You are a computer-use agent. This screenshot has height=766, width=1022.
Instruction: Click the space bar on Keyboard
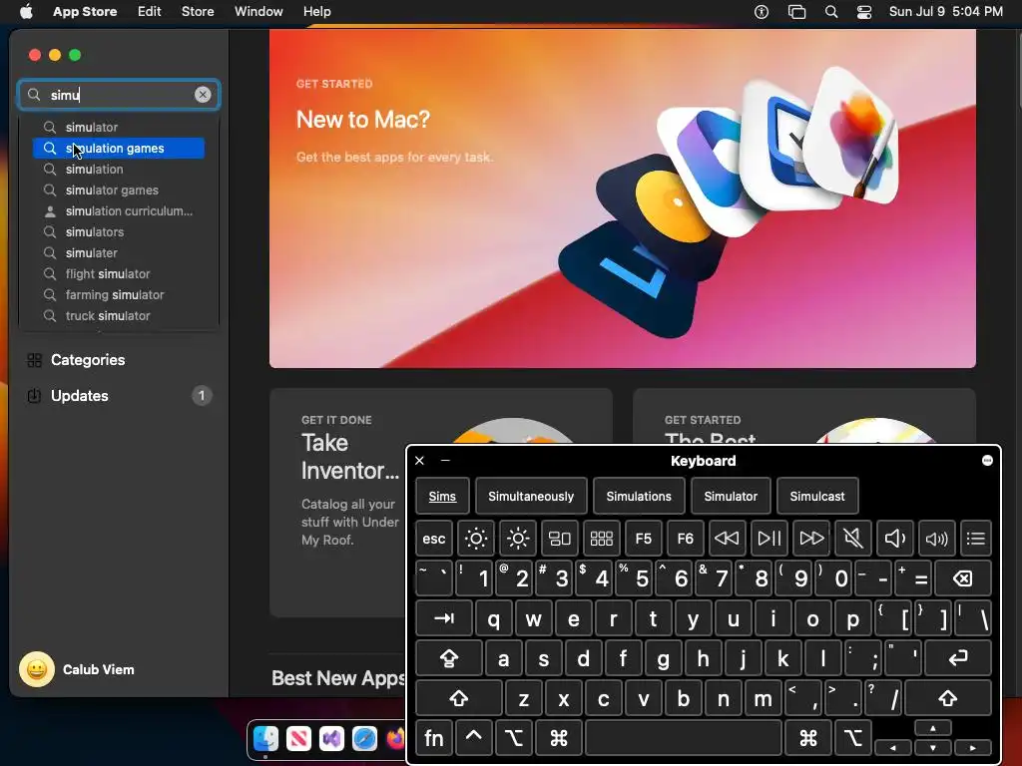tap(683, 738)
